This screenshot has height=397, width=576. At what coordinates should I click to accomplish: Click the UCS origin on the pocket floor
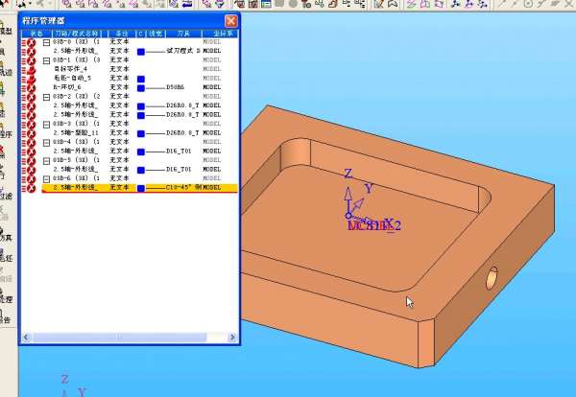pyautogui.click(x=348, y=216)
